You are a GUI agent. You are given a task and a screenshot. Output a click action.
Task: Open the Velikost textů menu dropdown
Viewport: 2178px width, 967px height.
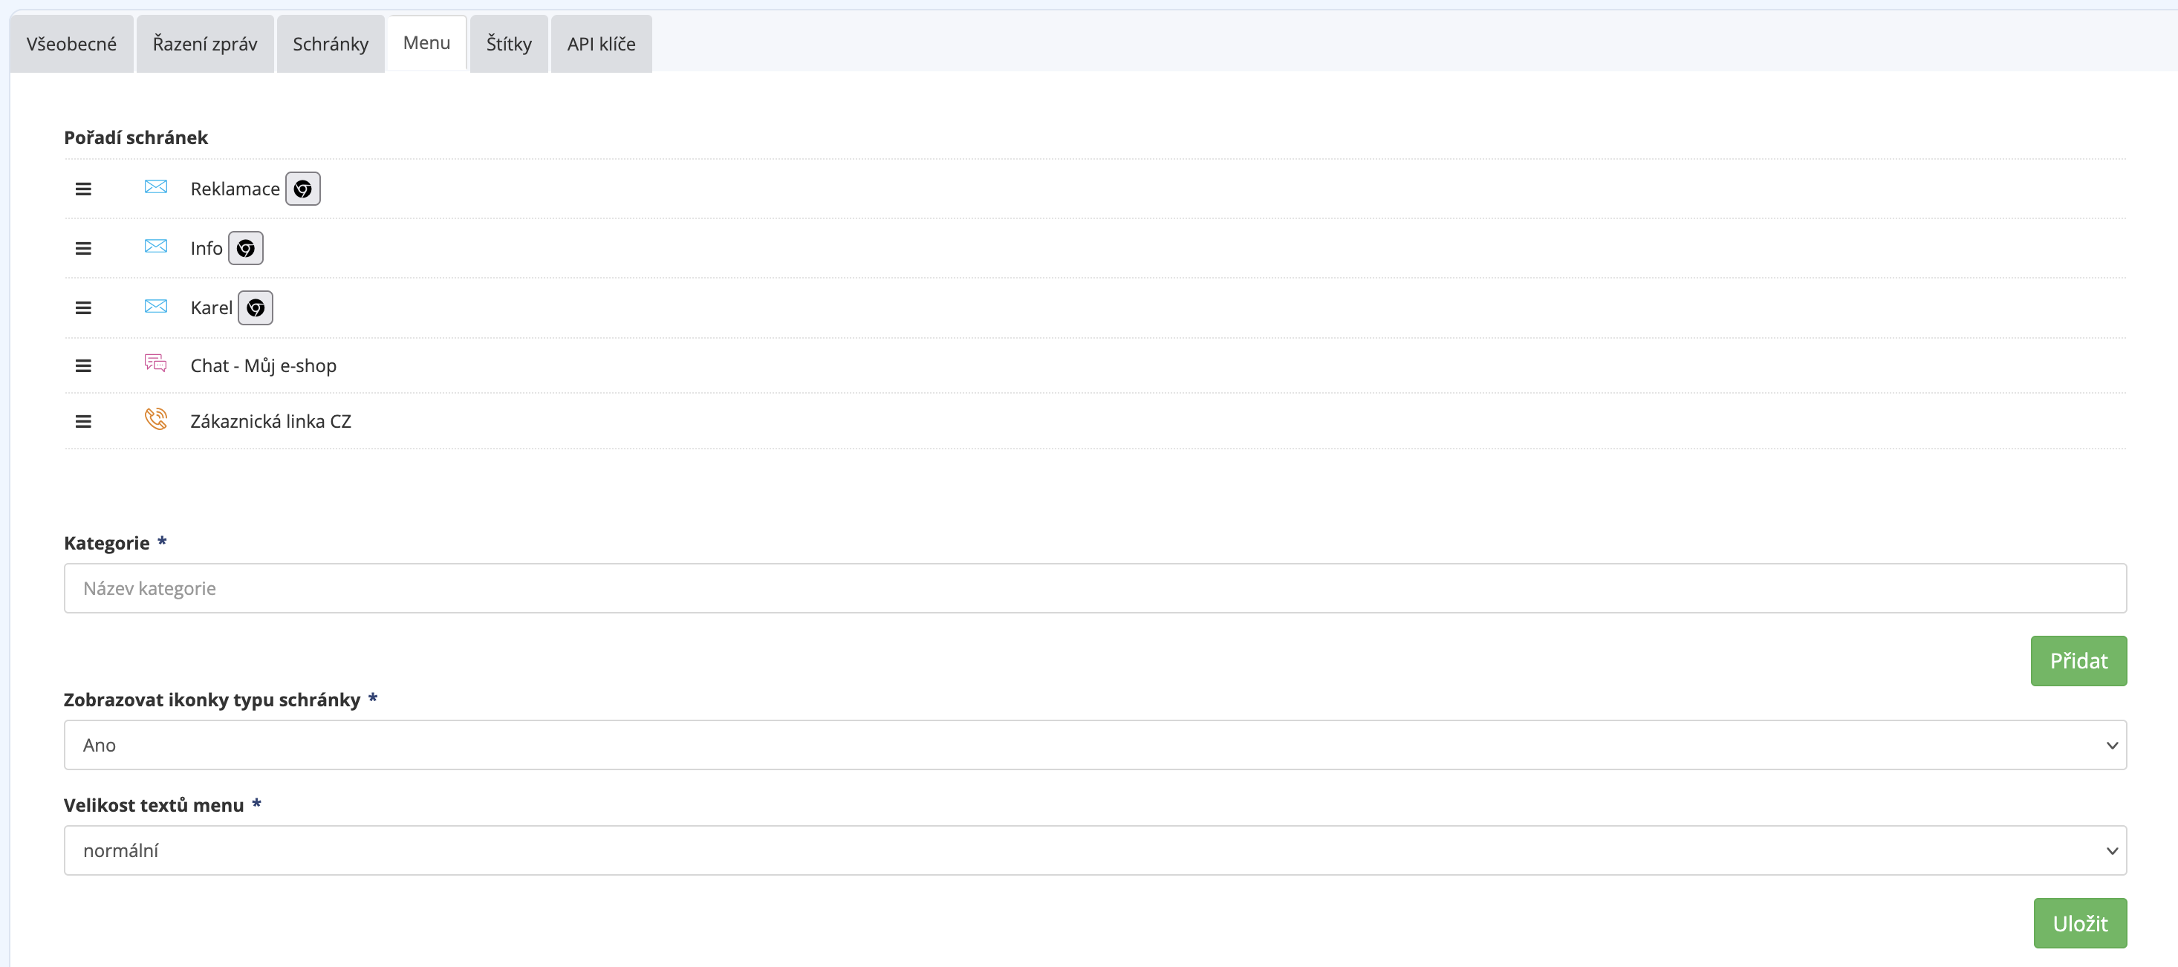(1095, 850)
